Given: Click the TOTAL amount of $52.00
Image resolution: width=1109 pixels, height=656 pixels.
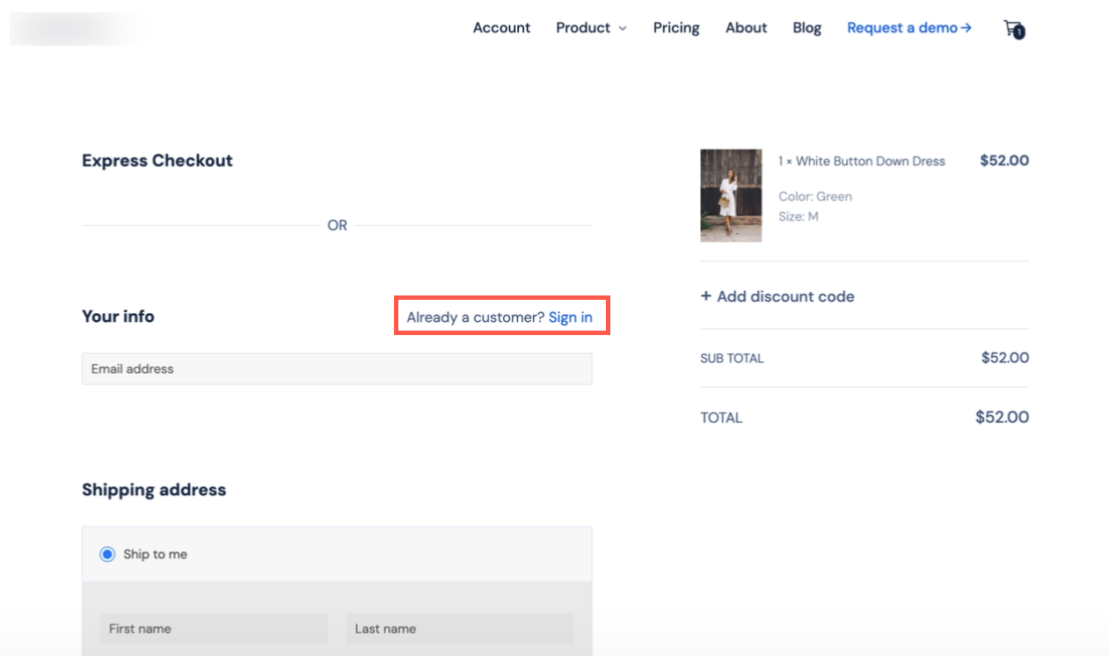Looking at the screenshot, I should click(1002, 418).
